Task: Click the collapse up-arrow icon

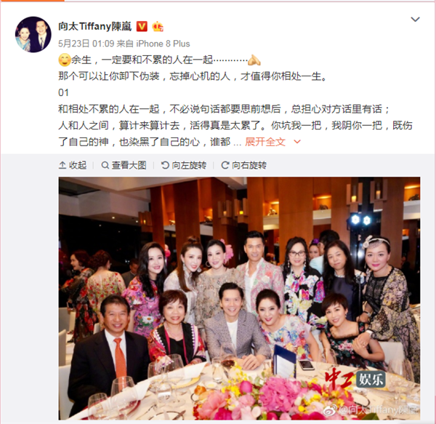Action: [62, 165]
